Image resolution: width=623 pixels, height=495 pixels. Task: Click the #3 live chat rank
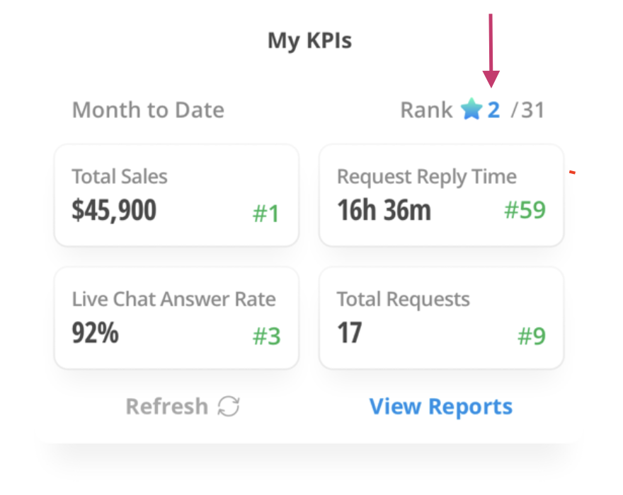coord(266,337)
